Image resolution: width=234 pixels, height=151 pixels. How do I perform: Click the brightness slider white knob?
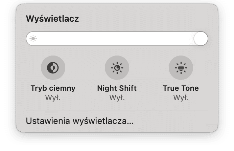point(201,39)
